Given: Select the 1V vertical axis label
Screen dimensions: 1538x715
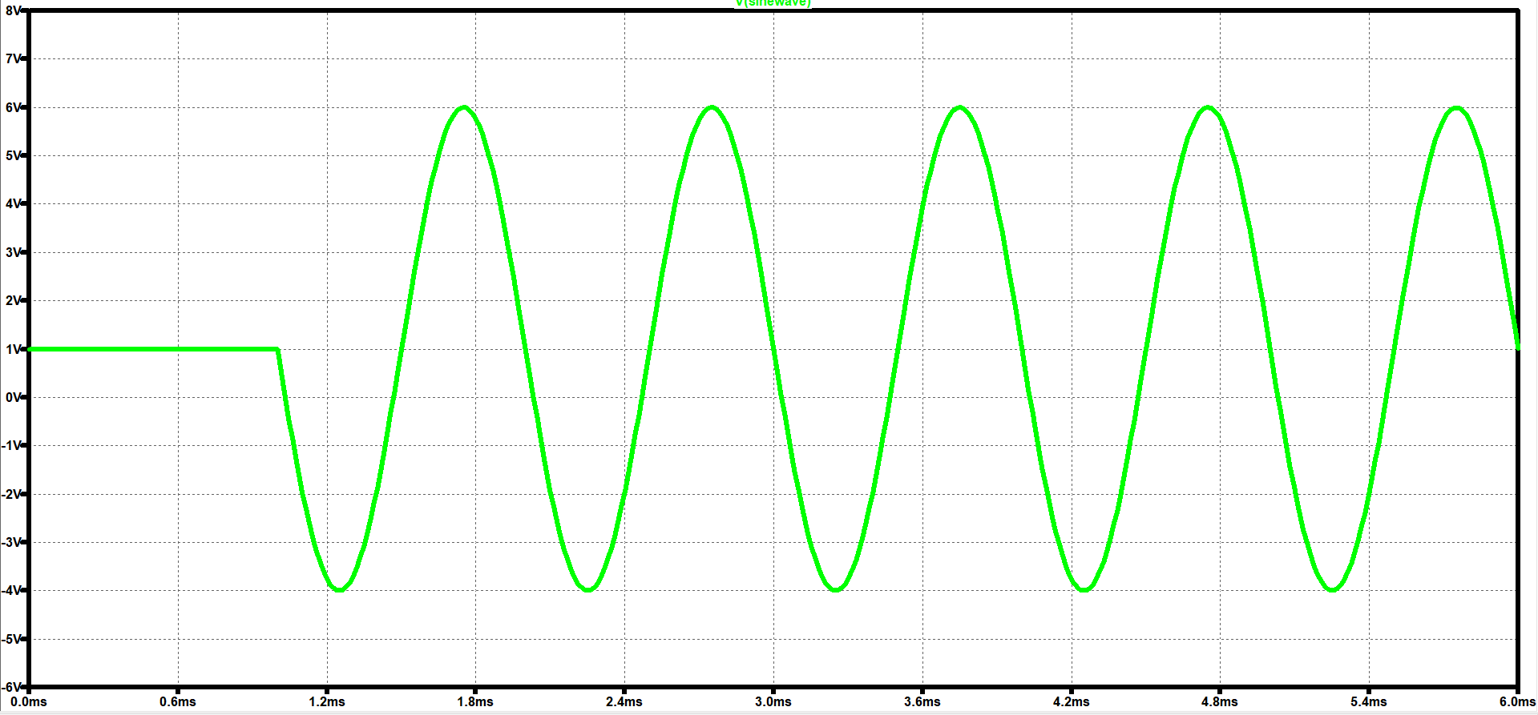Looking at the screenshot, I should pyautogui.click(x=13, y=349).
